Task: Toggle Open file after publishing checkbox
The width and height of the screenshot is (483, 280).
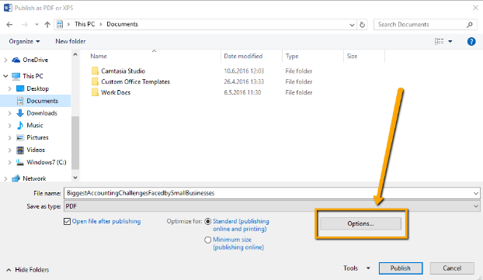Action: coord(67,222)
